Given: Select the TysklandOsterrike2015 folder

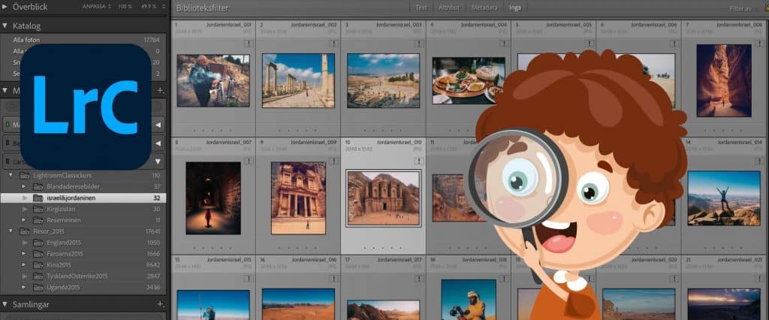Looking at the screenshot, I should (83, 276).
